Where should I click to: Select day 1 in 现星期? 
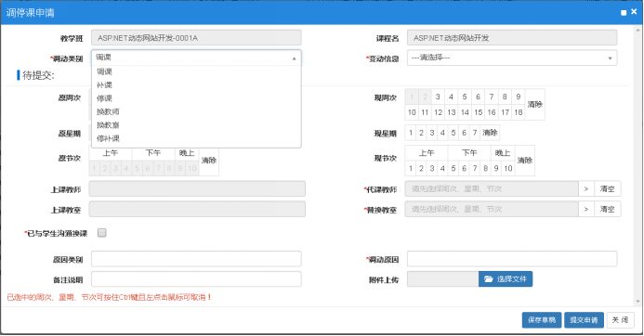pos(411,133)
